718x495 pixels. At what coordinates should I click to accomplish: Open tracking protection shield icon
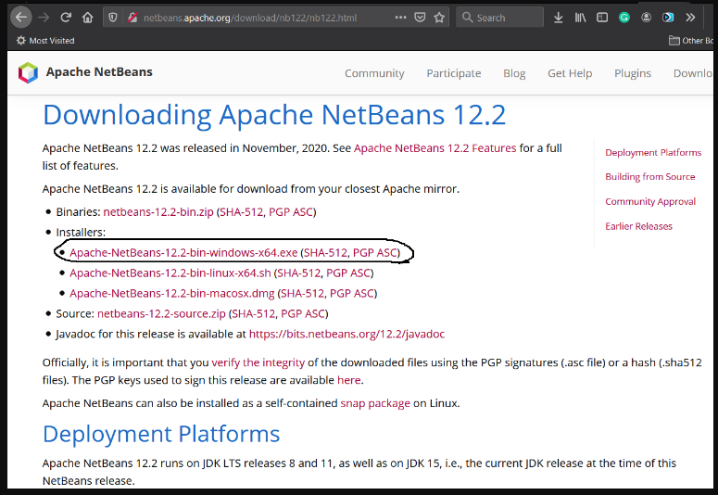click(113, 18)
